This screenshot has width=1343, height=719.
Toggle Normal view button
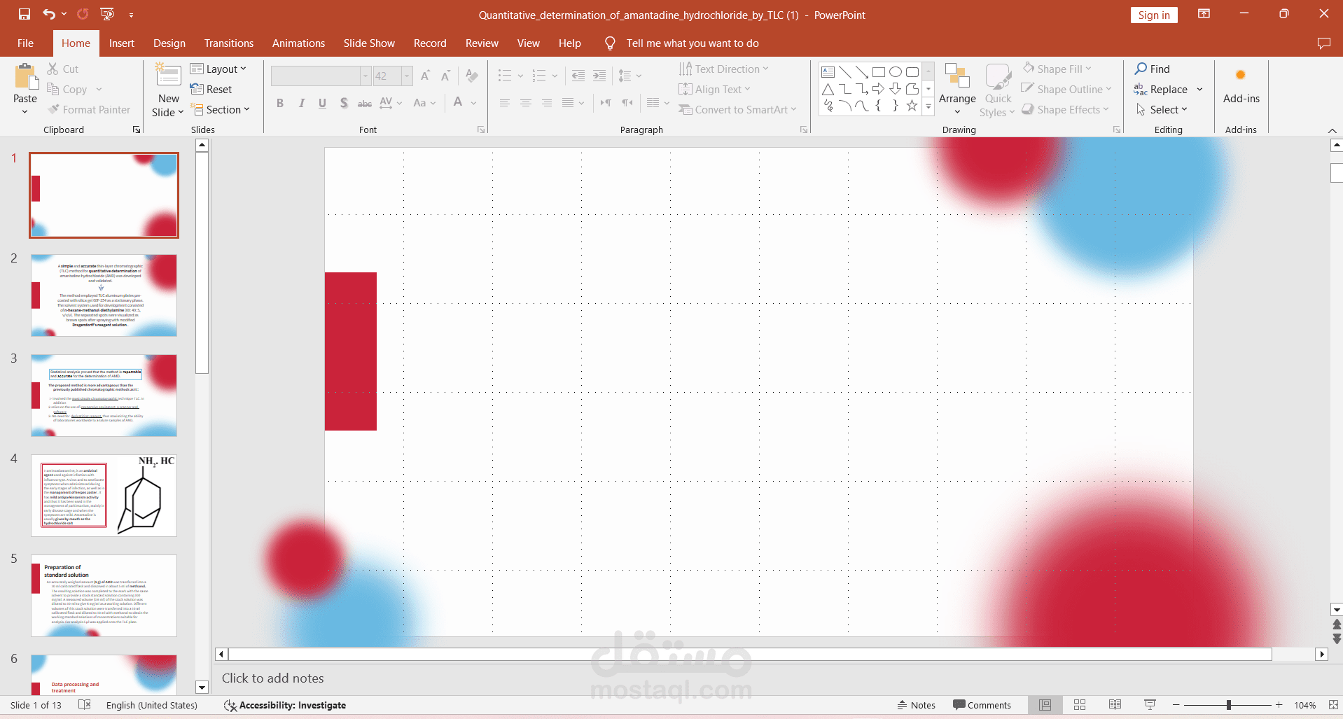[x=1045, y=705]
